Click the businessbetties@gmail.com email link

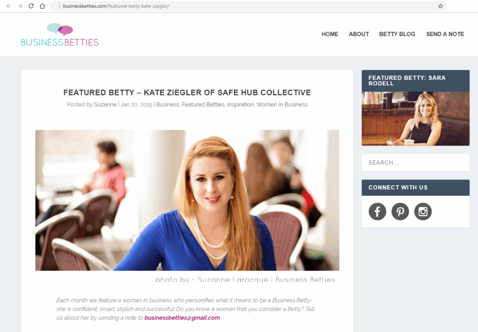[182, 318]
